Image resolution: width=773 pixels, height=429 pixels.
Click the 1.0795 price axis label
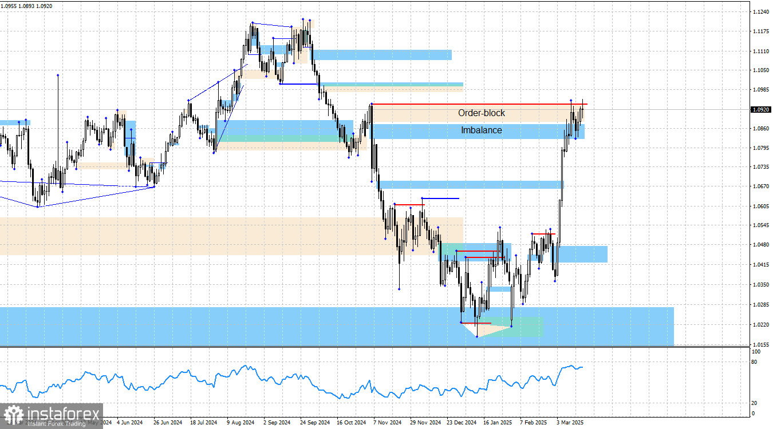click(x=760, y=148)
